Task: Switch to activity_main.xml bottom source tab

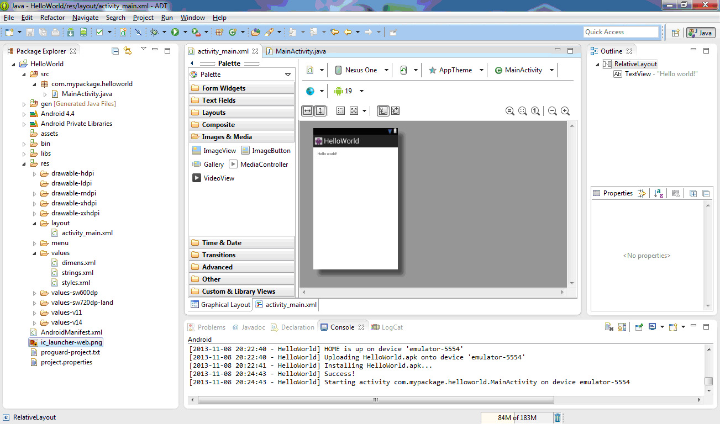Action: [x=286, y=305]
